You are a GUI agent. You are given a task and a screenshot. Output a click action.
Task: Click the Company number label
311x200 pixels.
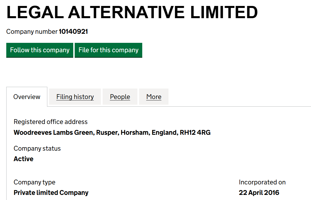click(32, 31)
